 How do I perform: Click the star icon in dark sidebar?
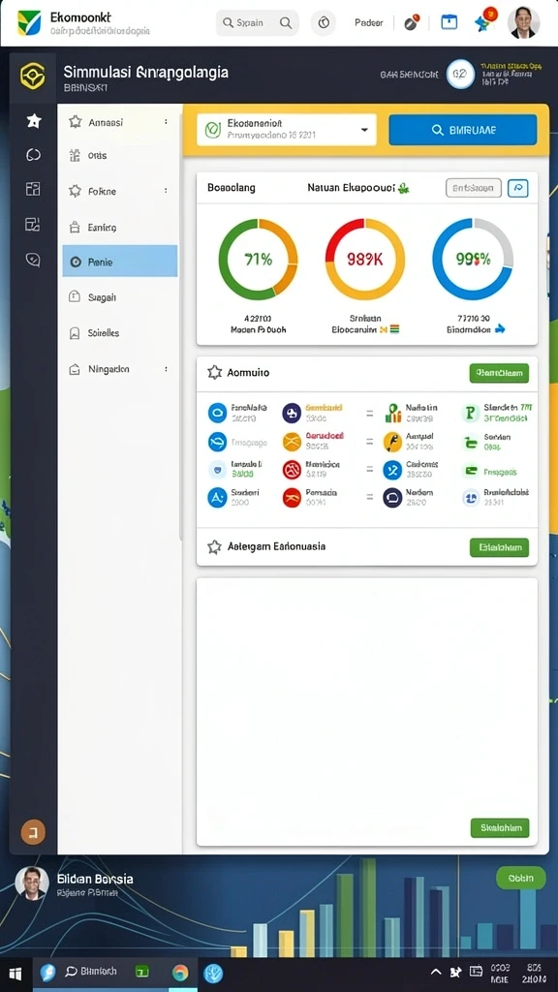[34, 121]
